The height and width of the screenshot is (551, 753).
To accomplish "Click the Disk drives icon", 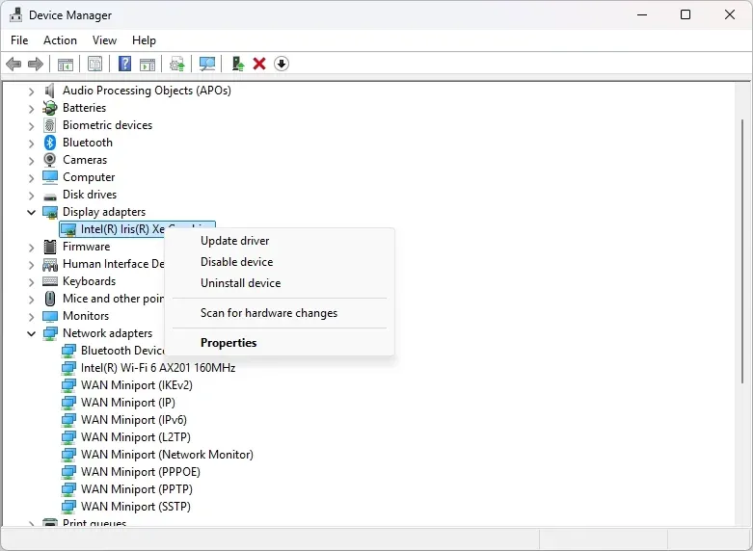I will [50, 196].
